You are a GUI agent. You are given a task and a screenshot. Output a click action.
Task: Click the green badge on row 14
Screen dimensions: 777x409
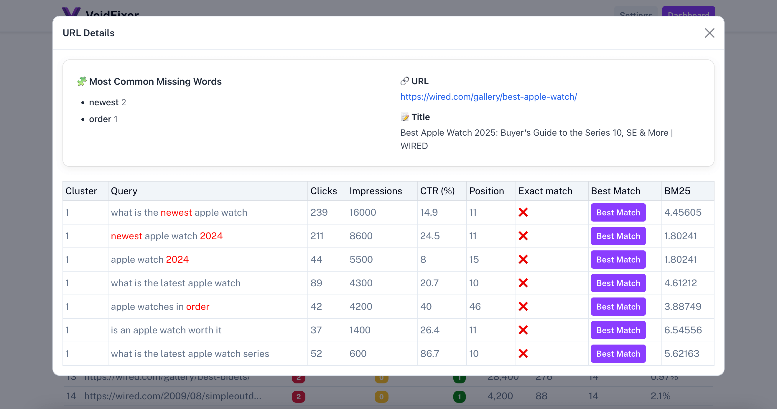[x=459, y=396]
